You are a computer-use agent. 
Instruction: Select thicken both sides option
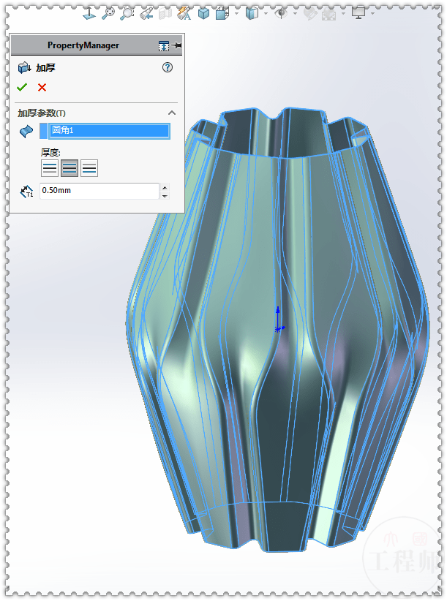[70, 168]
